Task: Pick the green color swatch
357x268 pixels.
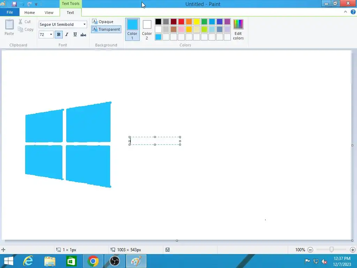Action: [x=204, y=22]
